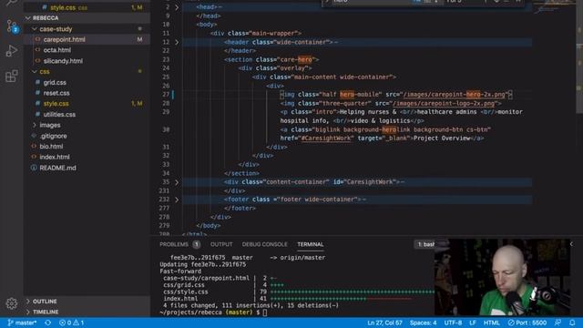Image resolution: width=583 pixels, height=328 pixels.
Task: Unfold the footer element on line 232
Action: [x=177, y=200]
